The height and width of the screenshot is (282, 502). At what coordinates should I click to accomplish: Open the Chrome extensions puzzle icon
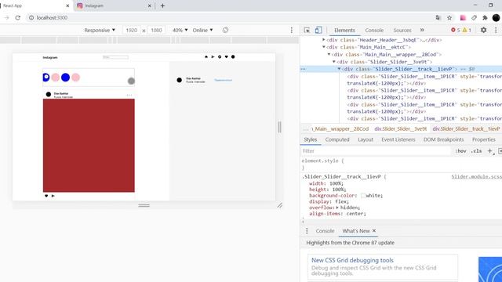point(485,17)
